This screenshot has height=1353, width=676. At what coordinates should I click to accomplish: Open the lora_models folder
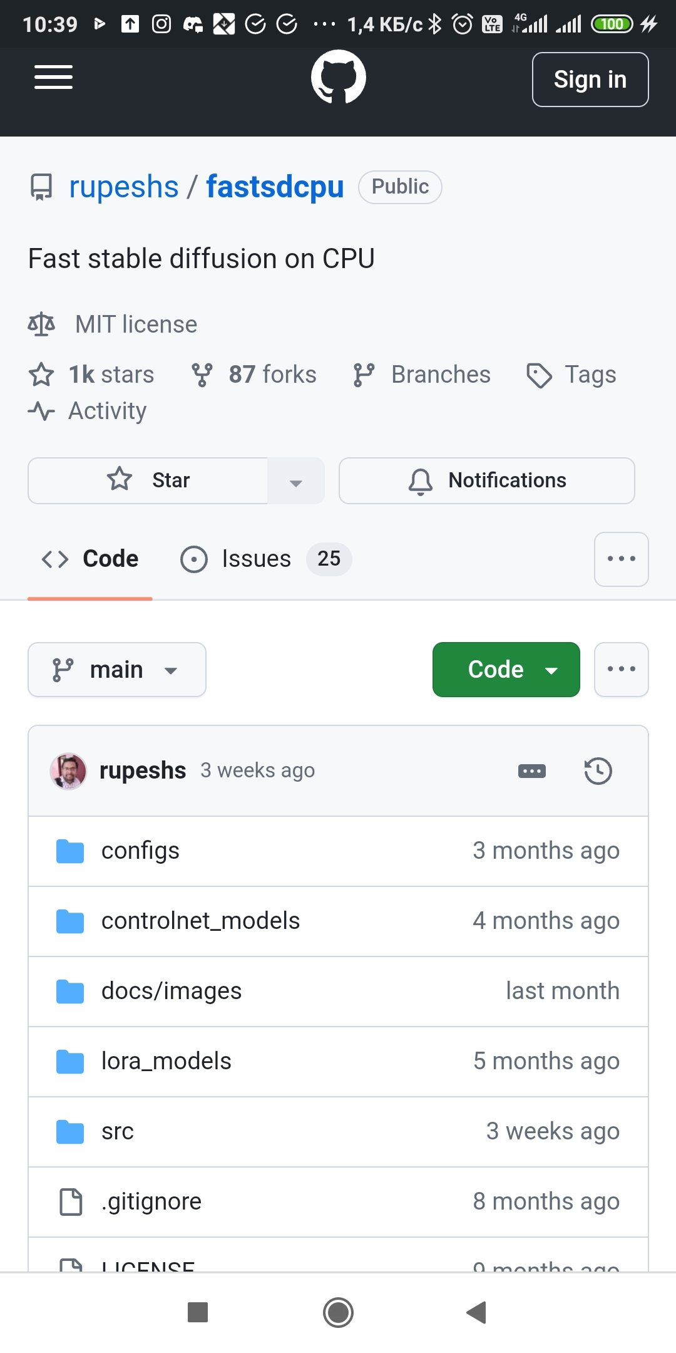(x=166, y=1061)
